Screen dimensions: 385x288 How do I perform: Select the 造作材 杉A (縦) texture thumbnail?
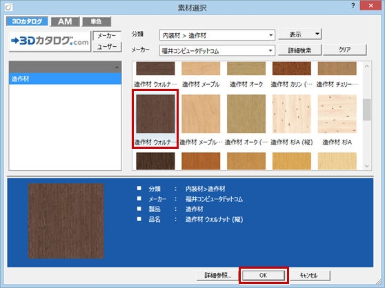pos(292,114)
